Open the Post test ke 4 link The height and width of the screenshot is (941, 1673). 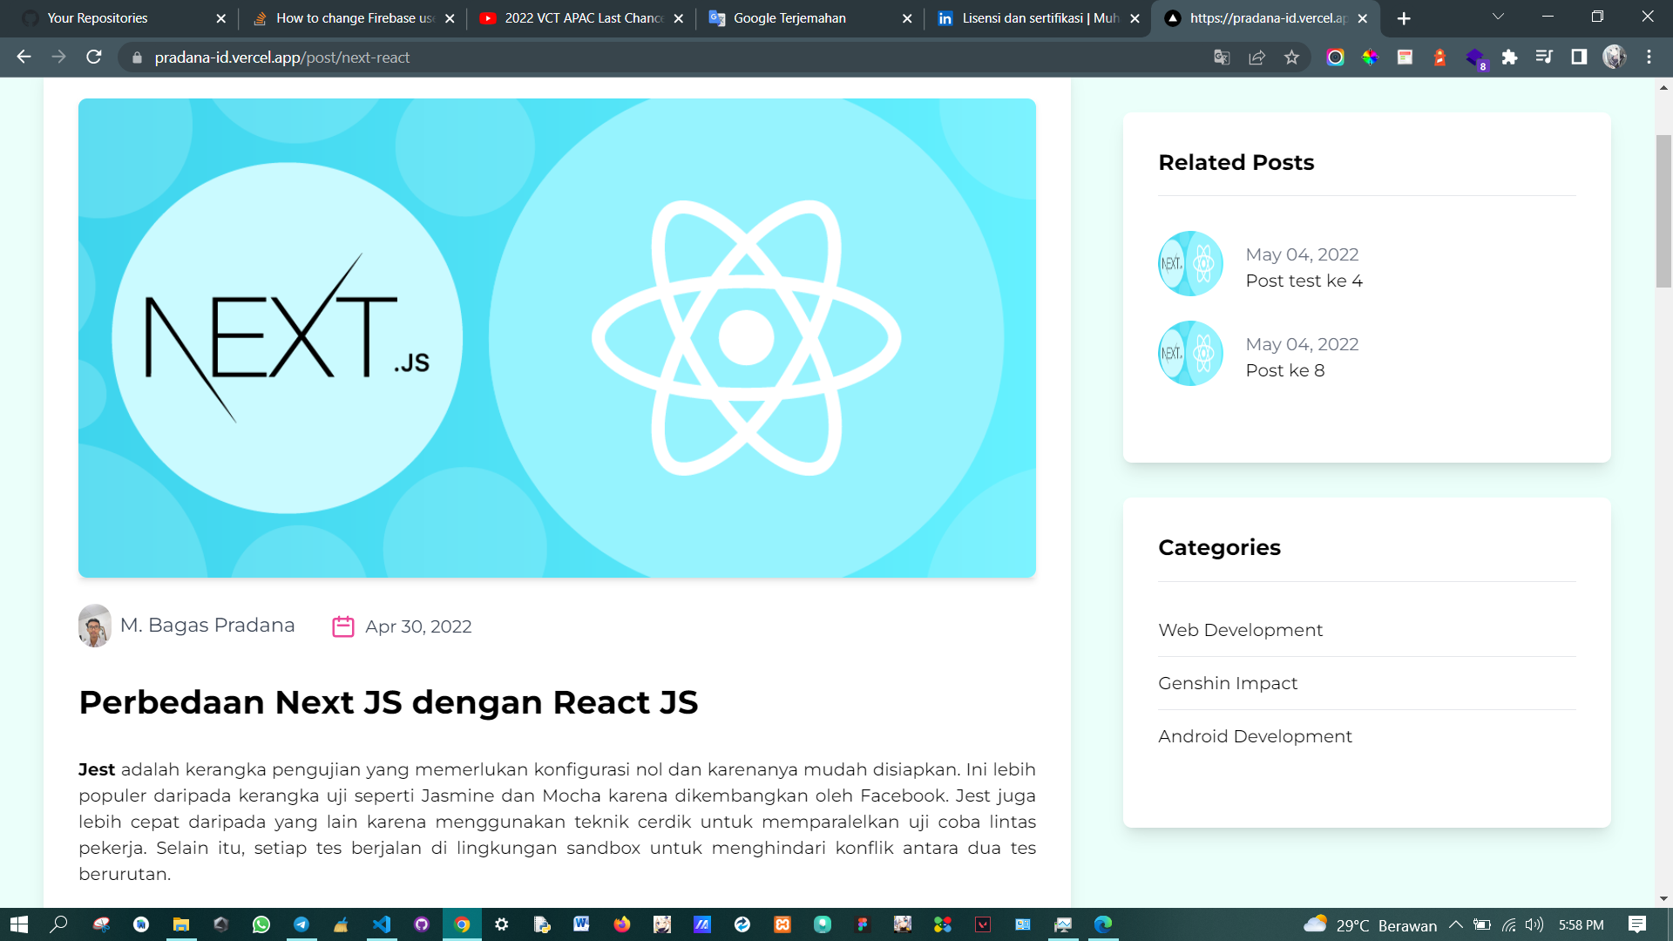pyautogui.click(x=1304, y=281)
